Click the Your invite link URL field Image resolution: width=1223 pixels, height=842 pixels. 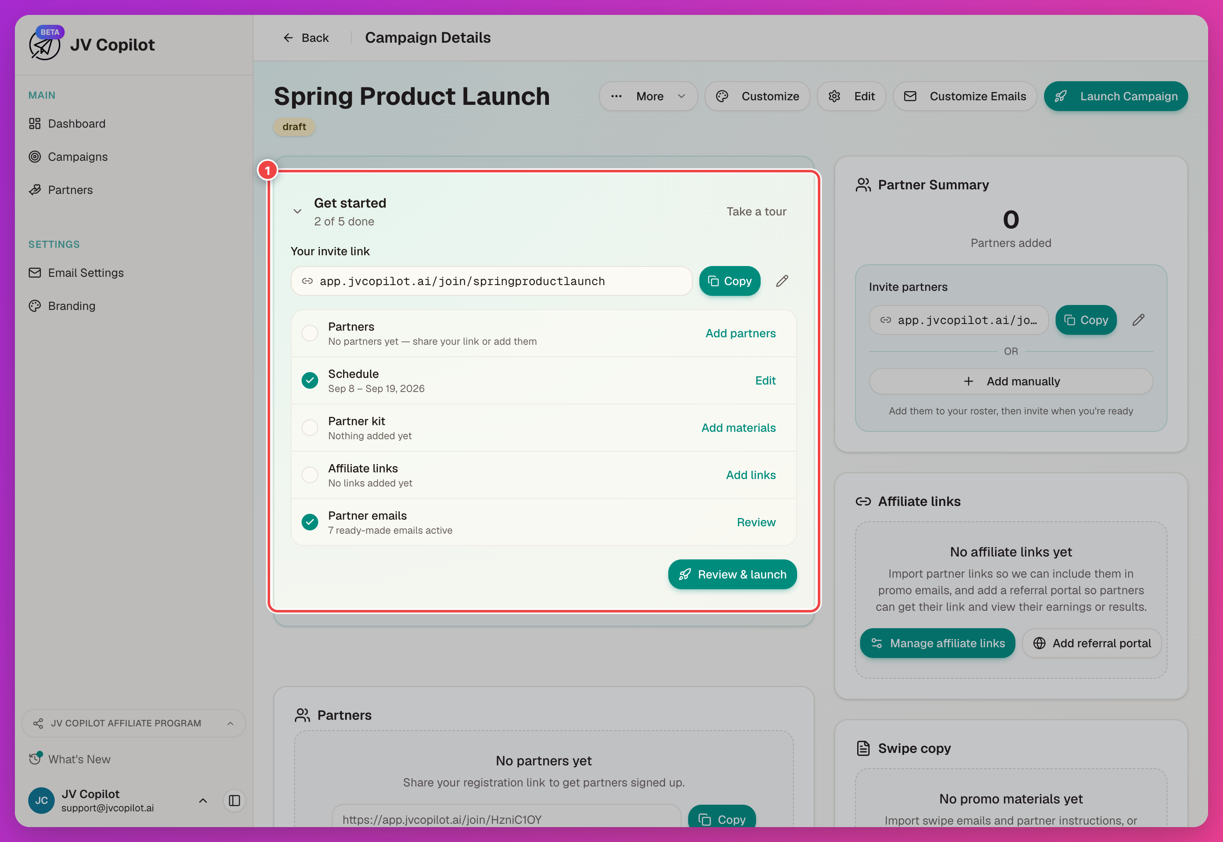[x=491, y=281]
